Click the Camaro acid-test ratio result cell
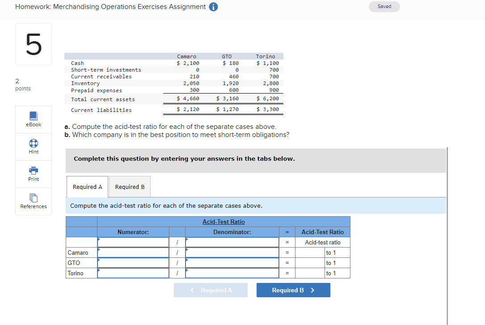The image size is (485, 325). (310, 252)
